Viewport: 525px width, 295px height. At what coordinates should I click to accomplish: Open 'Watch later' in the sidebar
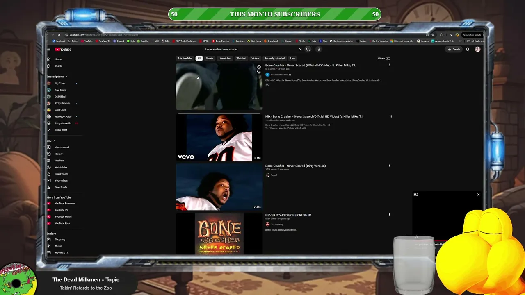click(x=62, y=167)
